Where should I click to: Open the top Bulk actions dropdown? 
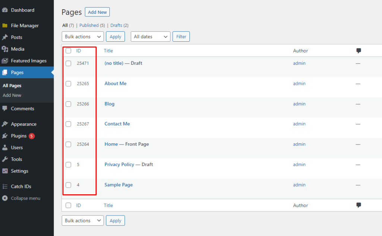83,36
